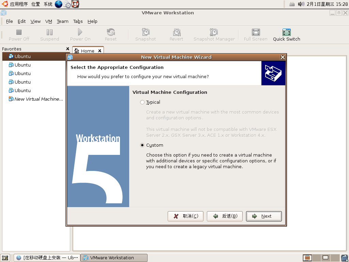349x262 pixels.
Task: Click the Favorites panel header
Action: (x=12, y=49)
